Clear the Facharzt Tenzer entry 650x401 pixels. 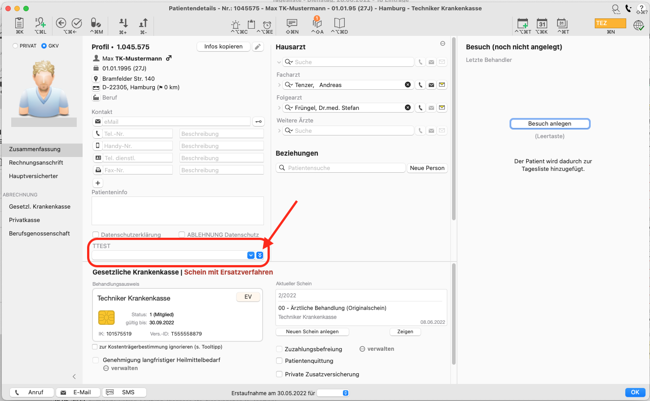pyautogui.click(x=408, y=84)
